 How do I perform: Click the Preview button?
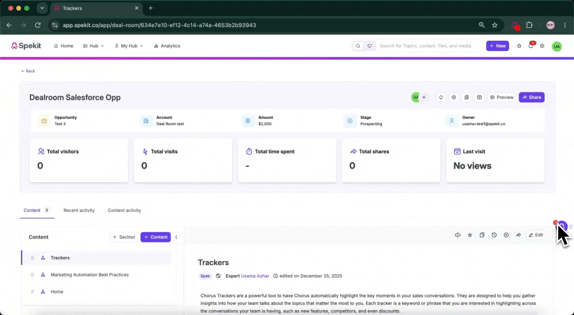501,97
